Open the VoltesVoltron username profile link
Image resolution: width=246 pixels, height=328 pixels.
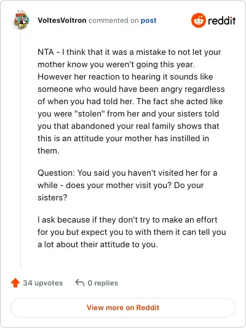[x=62, y=20]
